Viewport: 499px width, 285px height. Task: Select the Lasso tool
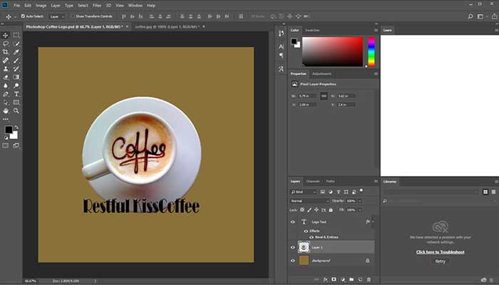(x=6, y=43)
